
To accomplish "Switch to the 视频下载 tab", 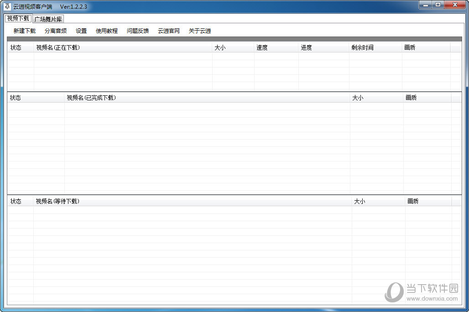I will [18, 19].
